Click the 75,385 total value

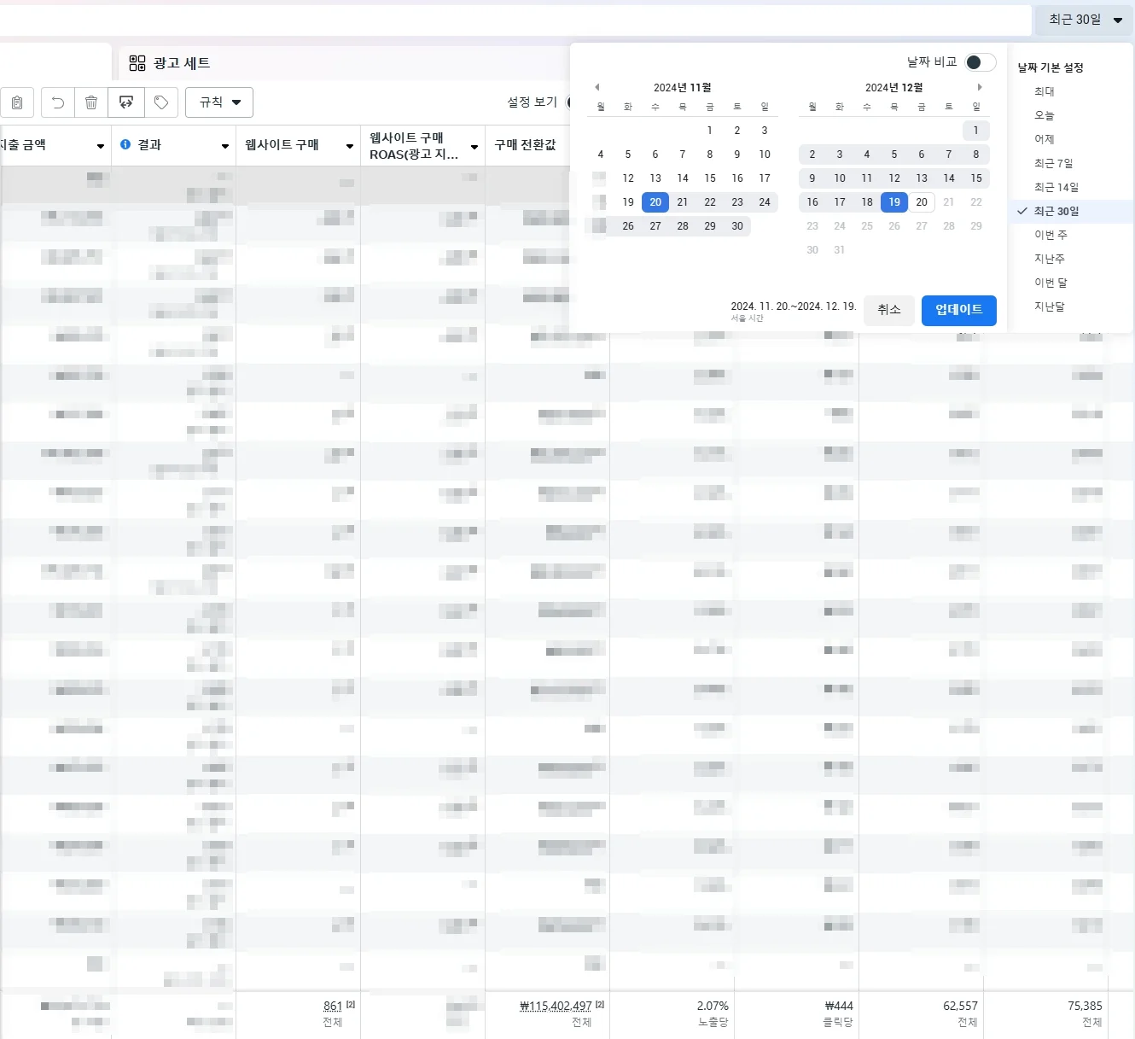pos(1085,1007)
